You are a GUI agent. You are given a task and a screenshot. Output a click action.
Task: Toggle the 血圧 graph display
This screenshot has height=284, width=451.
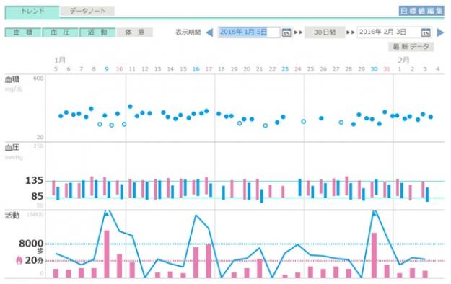[x=60, y=32]
